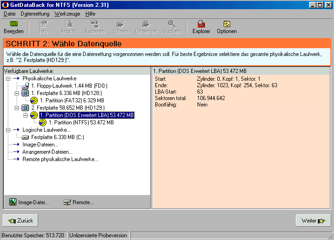Select 1. Festplatte 6.336 MB (HD128:)
334x240 pixels.
pyautogui.click(x=67, y=93)
